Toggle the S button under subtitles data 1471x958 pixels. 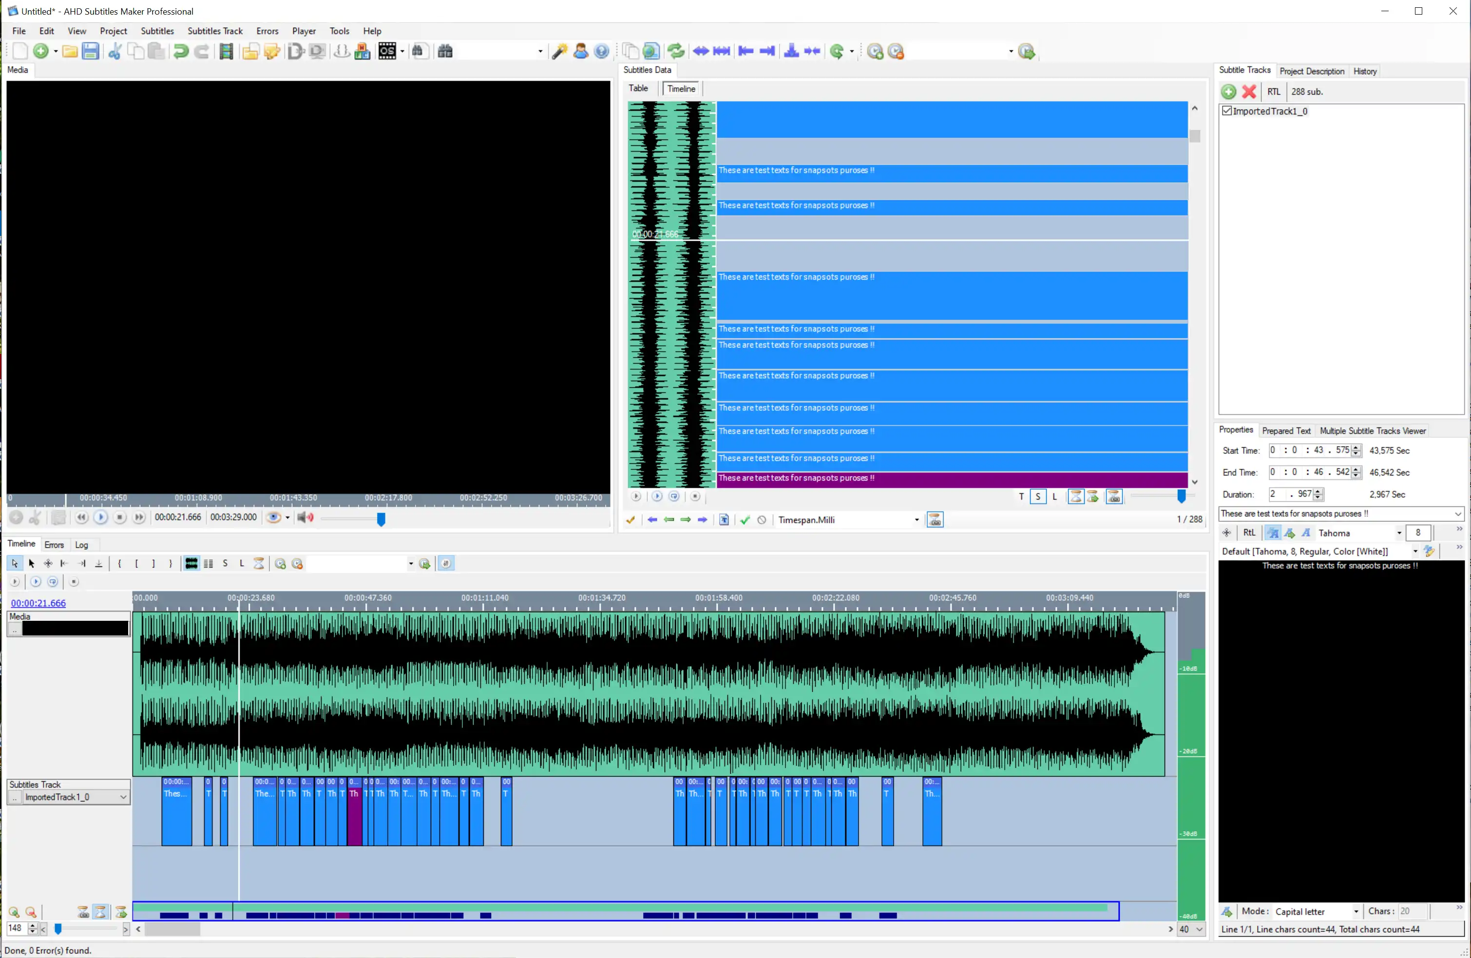coord(1038,497)
